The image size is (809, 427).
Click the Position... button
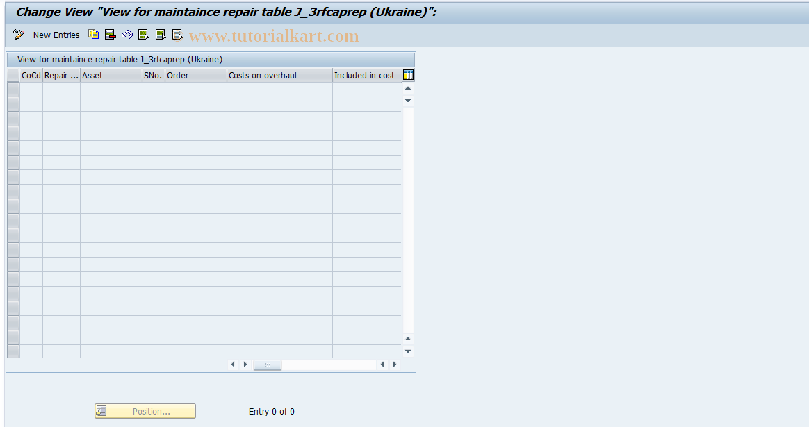pos(145,411)
